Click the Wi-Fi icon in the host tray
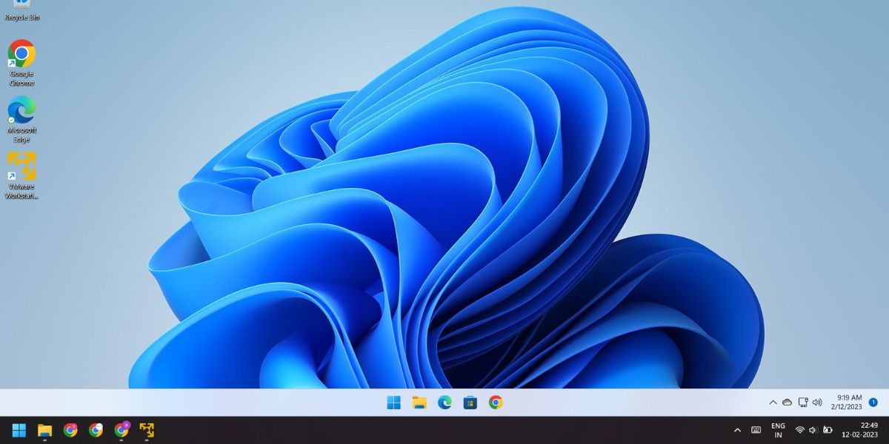This screenshot has height=444, width=889. coord(799,430)
